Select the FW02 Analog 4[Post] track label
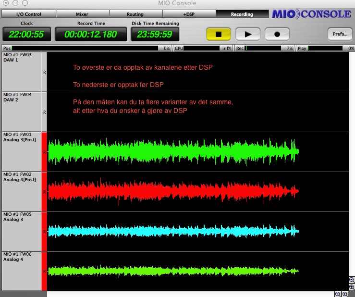Screen dimensions: 355x297 [22, 192]
